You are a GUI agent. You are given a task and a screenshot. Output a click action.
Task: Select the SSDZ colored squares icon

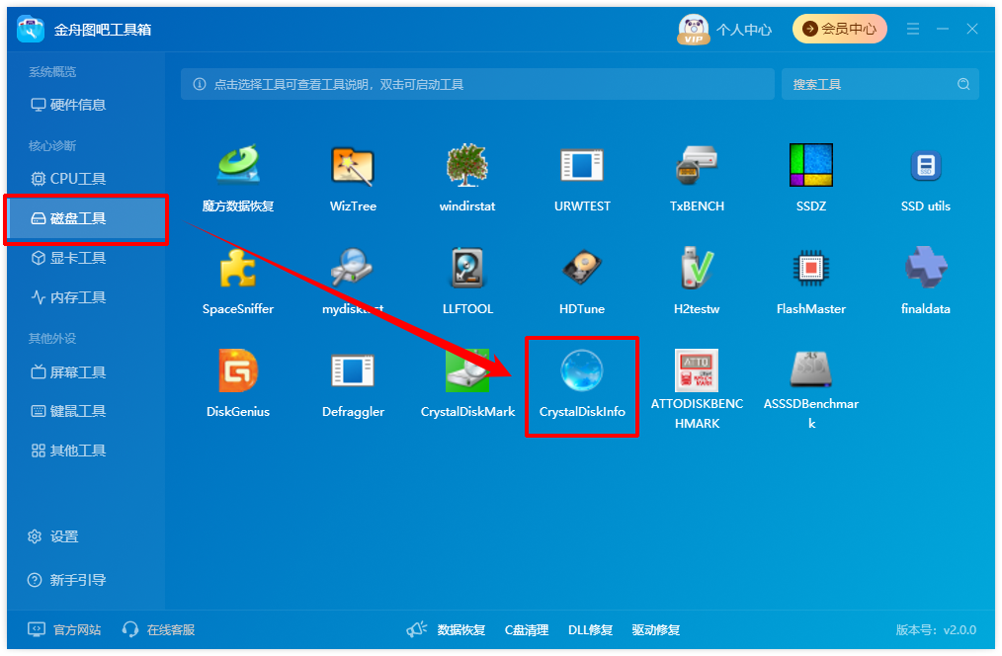point(811,165)
